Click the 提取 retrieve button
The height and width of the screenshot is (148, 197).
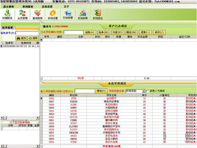pyautogui.click(x=33, y=38)
